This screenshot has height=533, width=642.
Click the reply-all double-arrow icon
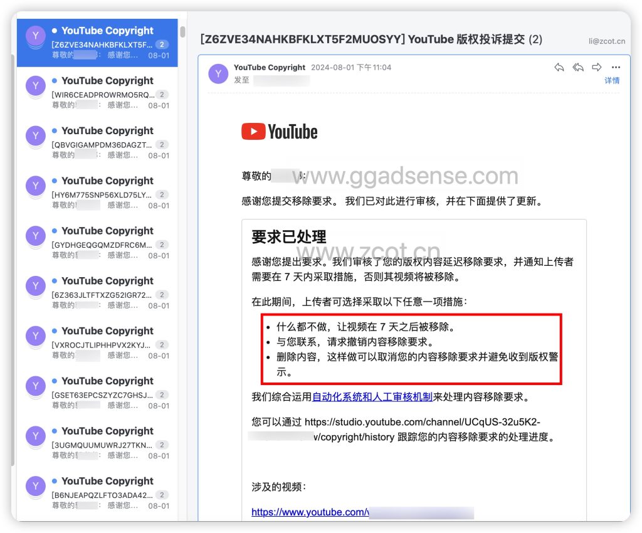(x=577, y=67)
